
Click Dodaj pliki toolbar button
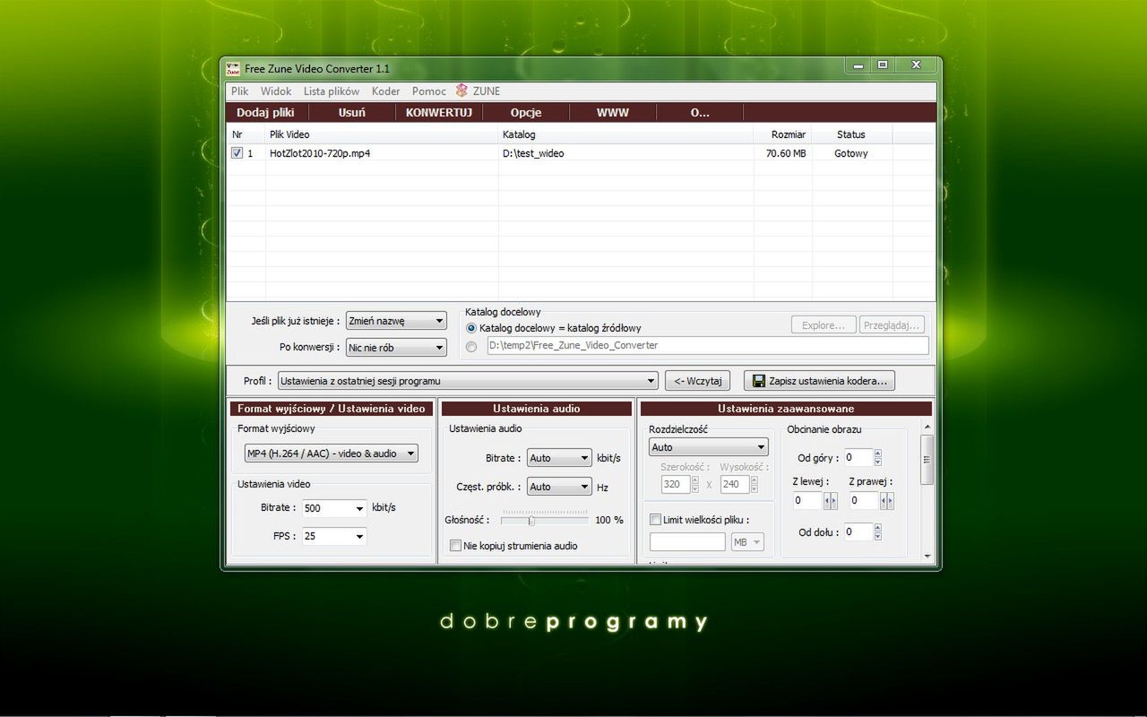pos(266,113)
